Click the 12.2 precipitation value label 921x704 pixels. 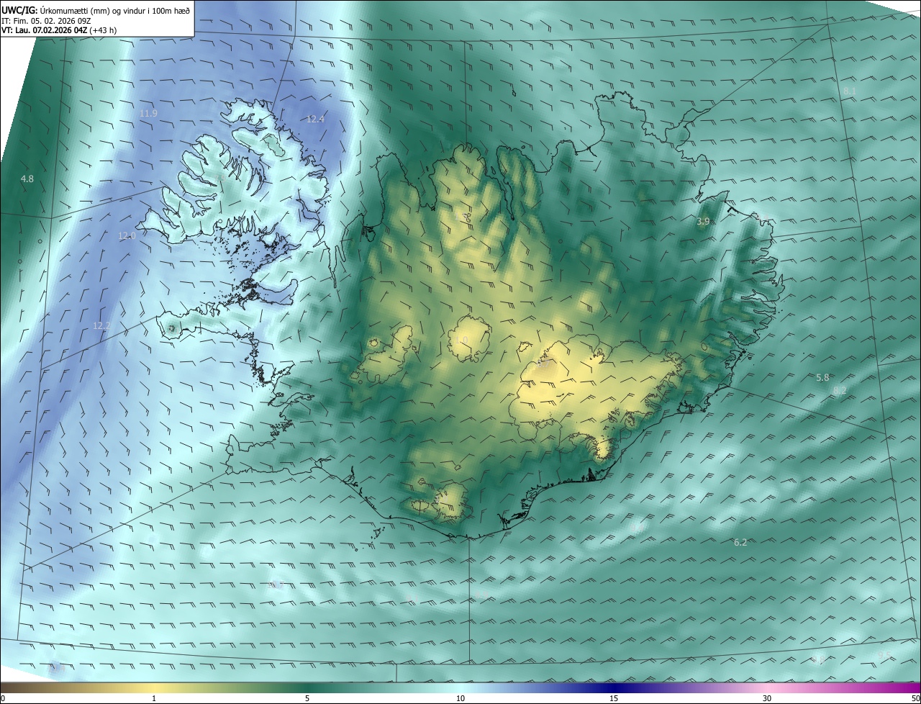(x=101, y=326)
